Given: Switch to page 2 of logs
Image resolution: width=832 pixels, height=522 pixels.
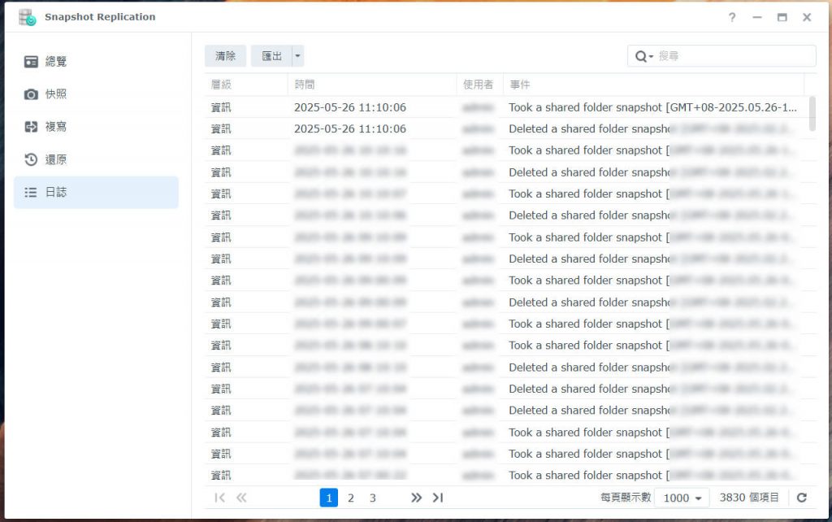Looking at the screenshot, I should 351,498.
